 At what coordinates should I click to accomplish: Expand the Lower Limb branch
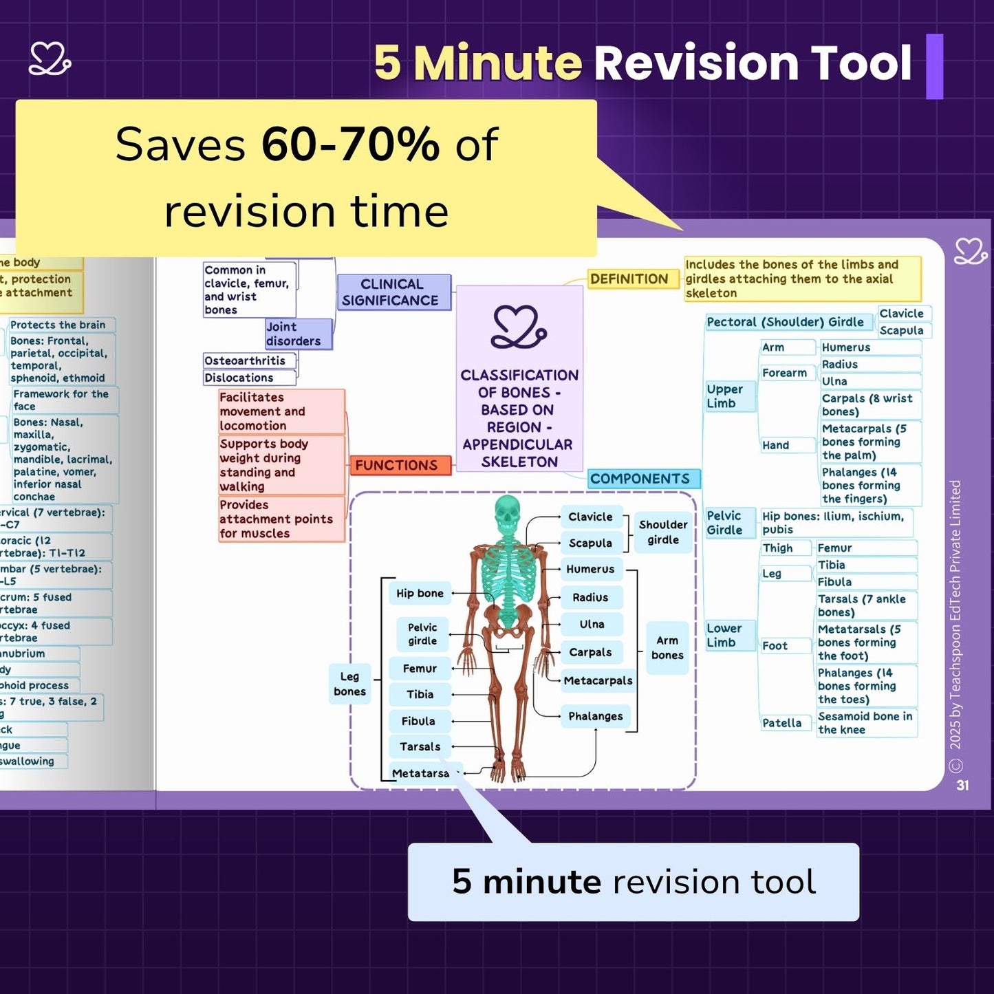click(725, 636)
